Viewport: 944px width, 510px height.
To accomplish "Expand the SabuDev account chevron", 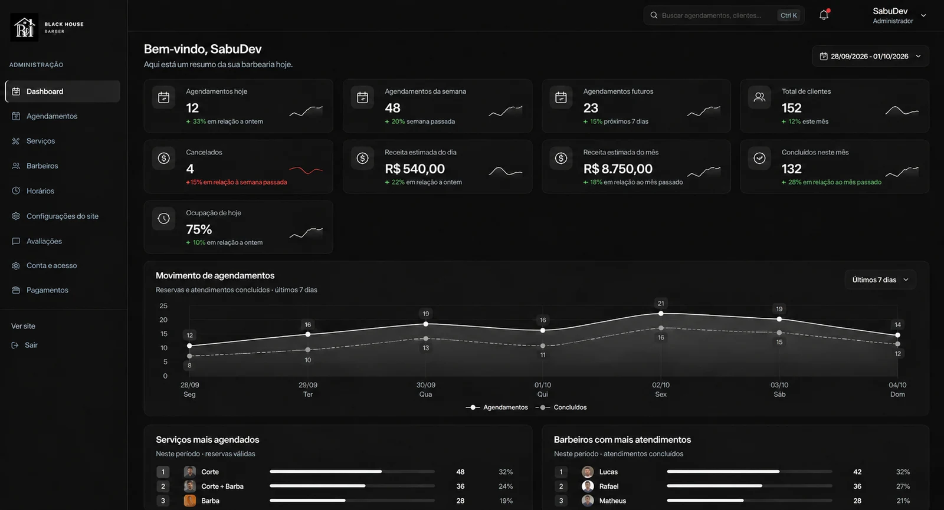I will point(923,16).
